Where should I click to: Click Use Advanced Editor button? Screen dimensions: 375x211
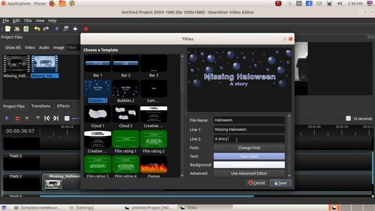(x=249, y=173)
